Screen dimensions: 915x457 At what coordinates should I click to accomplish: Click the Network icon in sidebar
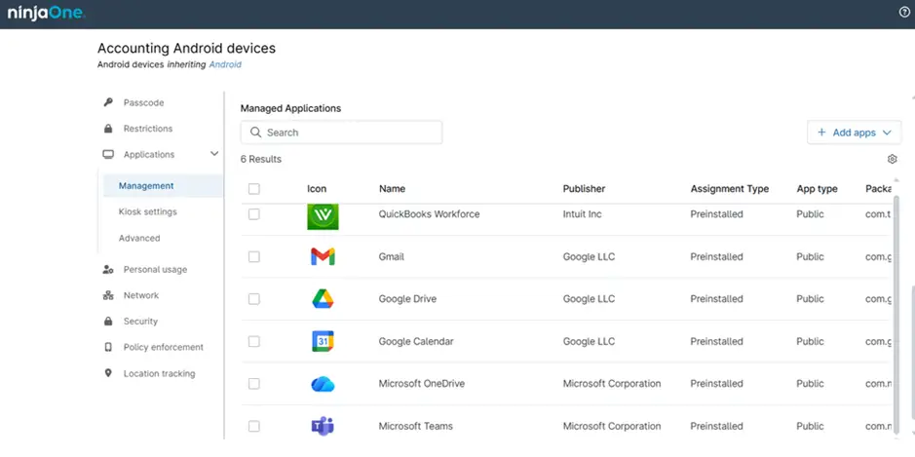tap(108, 295)
